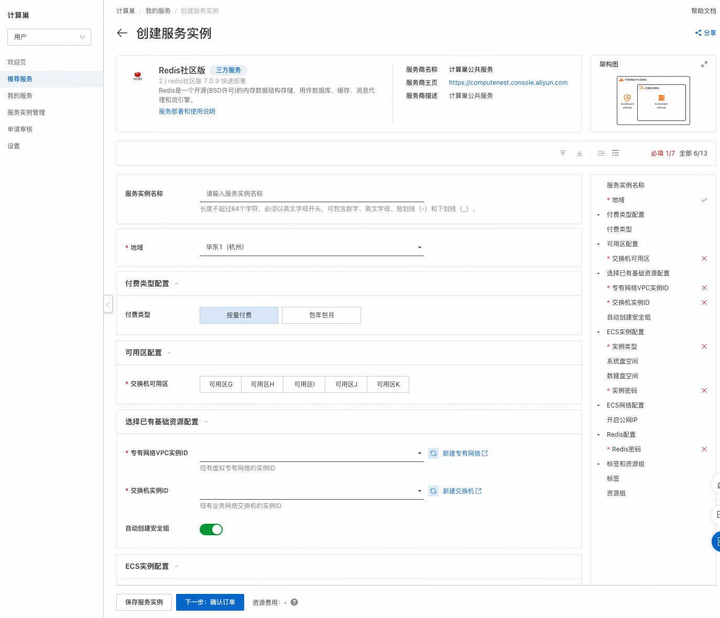Click the 资源费用 help question mark icon

tap(294, 602)
